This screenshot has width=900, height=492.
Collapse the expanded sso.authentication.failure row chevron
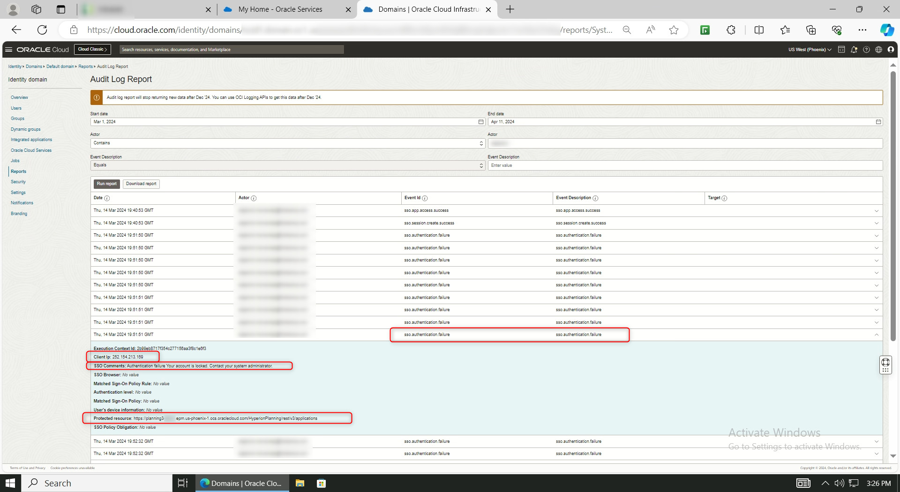(x=876, y=335)
